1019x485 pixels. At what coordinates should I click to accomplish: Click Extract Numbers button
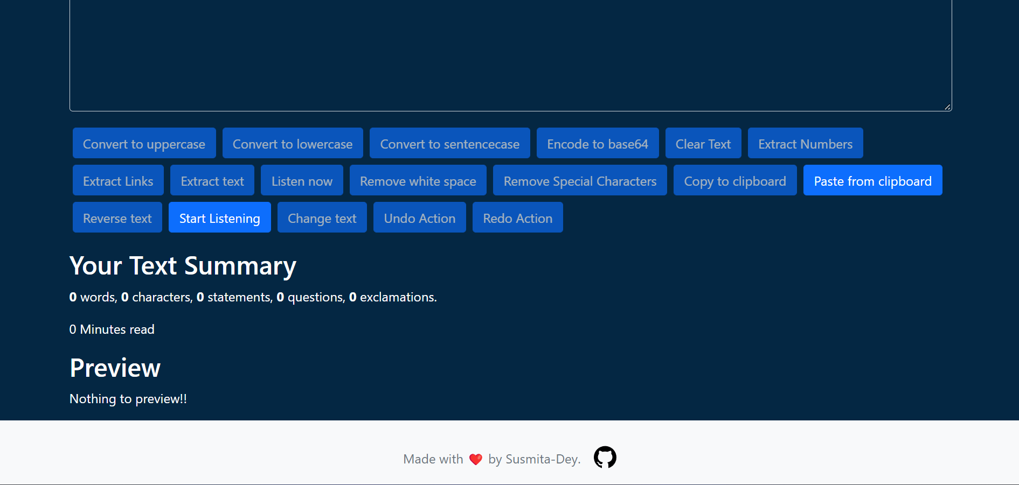[x=806, y=143]
